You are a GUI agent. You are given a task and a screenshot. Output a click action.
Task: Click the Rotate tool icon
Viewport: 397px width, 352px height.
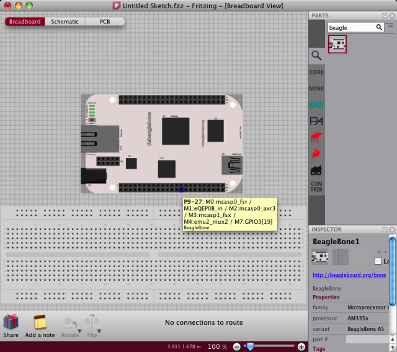point(69,323)
